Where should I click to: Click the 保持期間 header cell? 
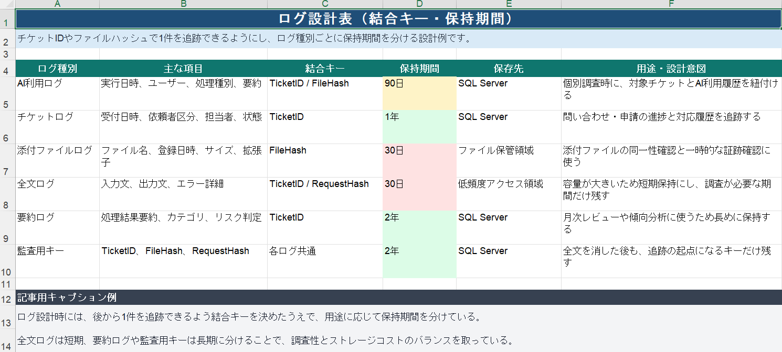pos(419,69)
